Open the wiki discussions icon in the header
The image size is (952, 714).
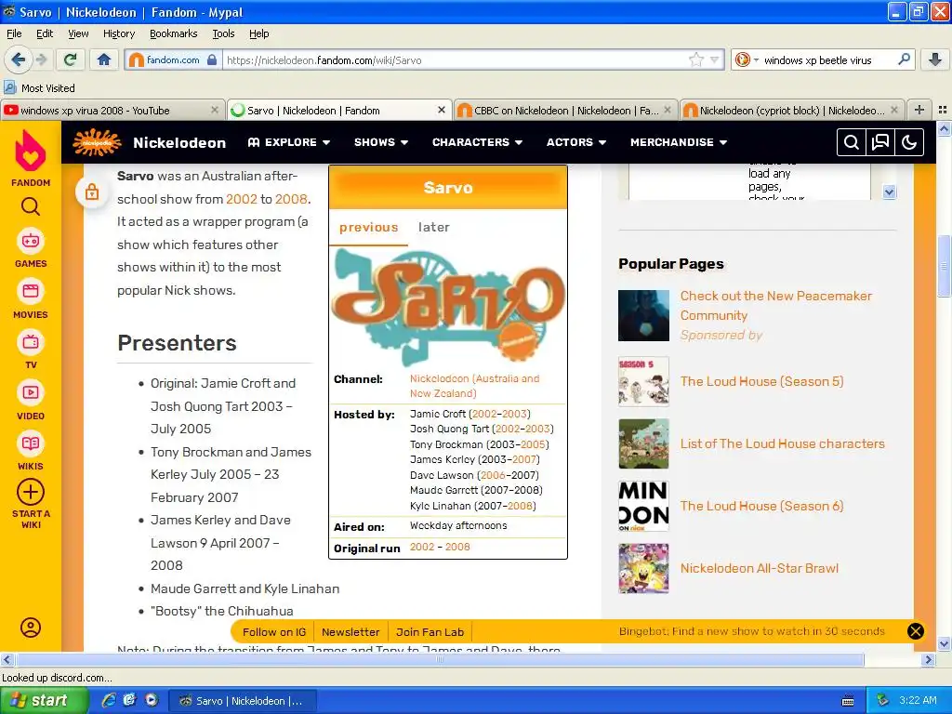[880, 142]
